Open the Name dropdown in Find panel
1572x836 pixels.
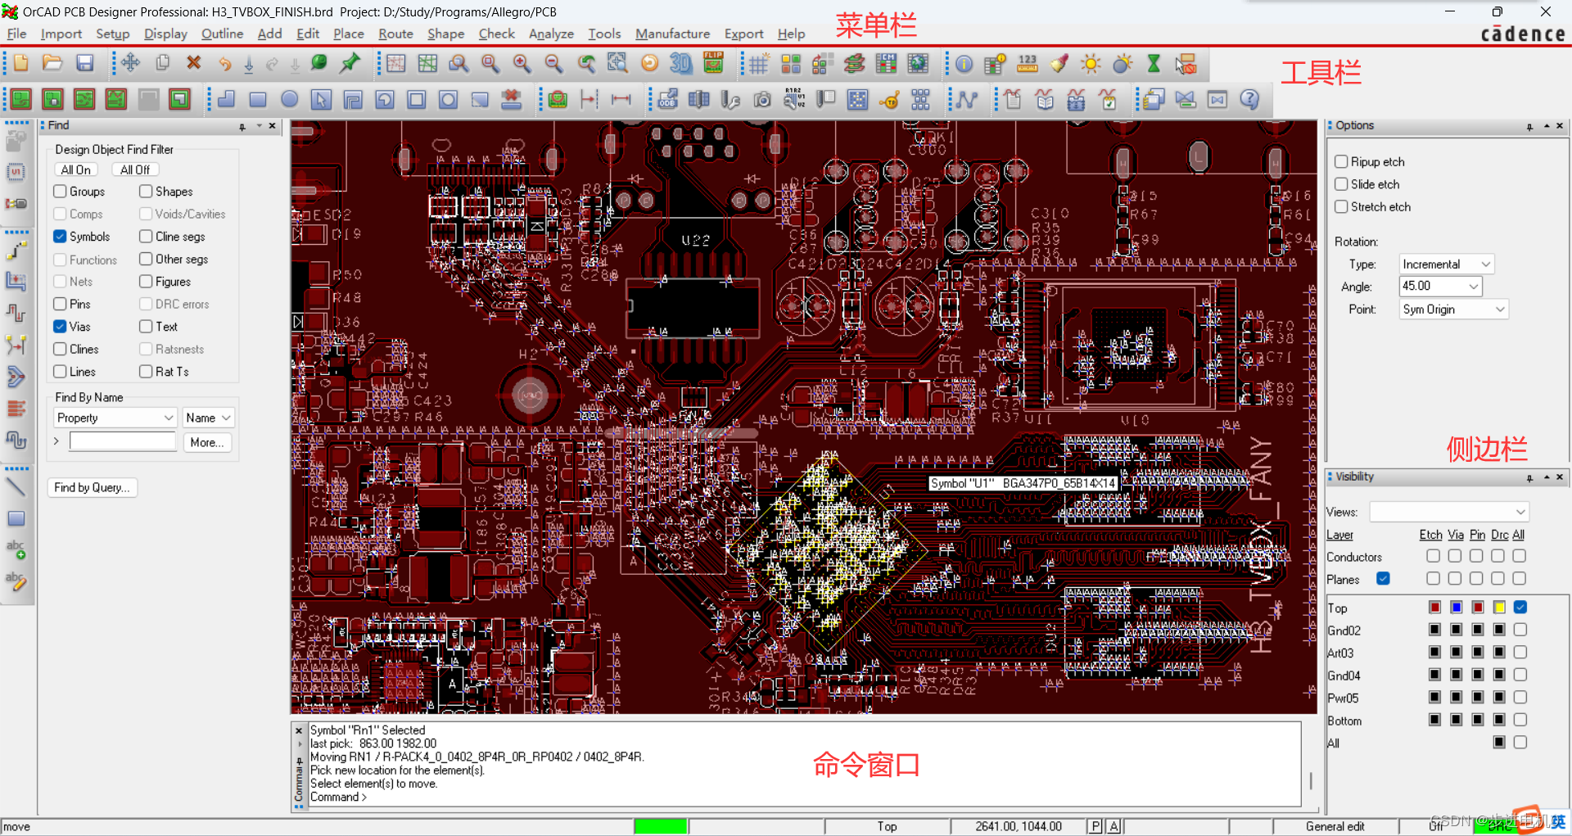[x=208, y=418]
